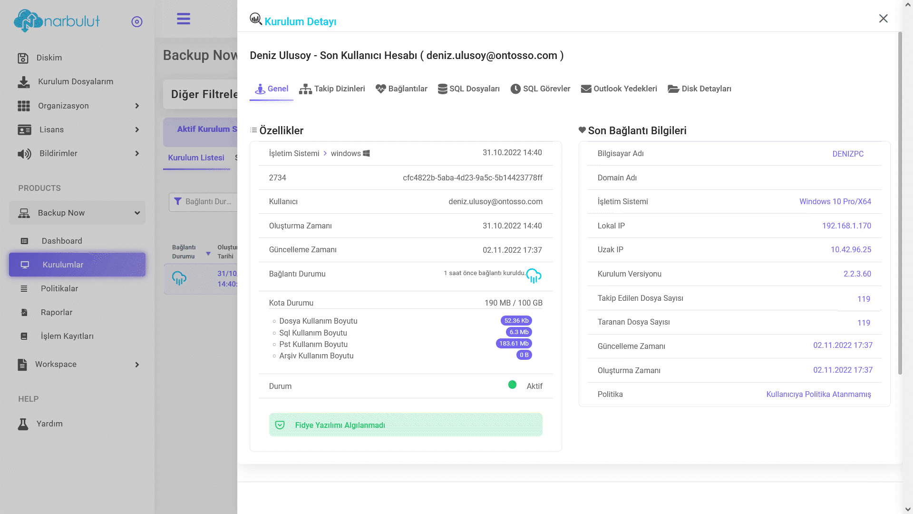Click the Fidye Yazılımı shield icon
The image size is (913, 514).
click(280, 425)
